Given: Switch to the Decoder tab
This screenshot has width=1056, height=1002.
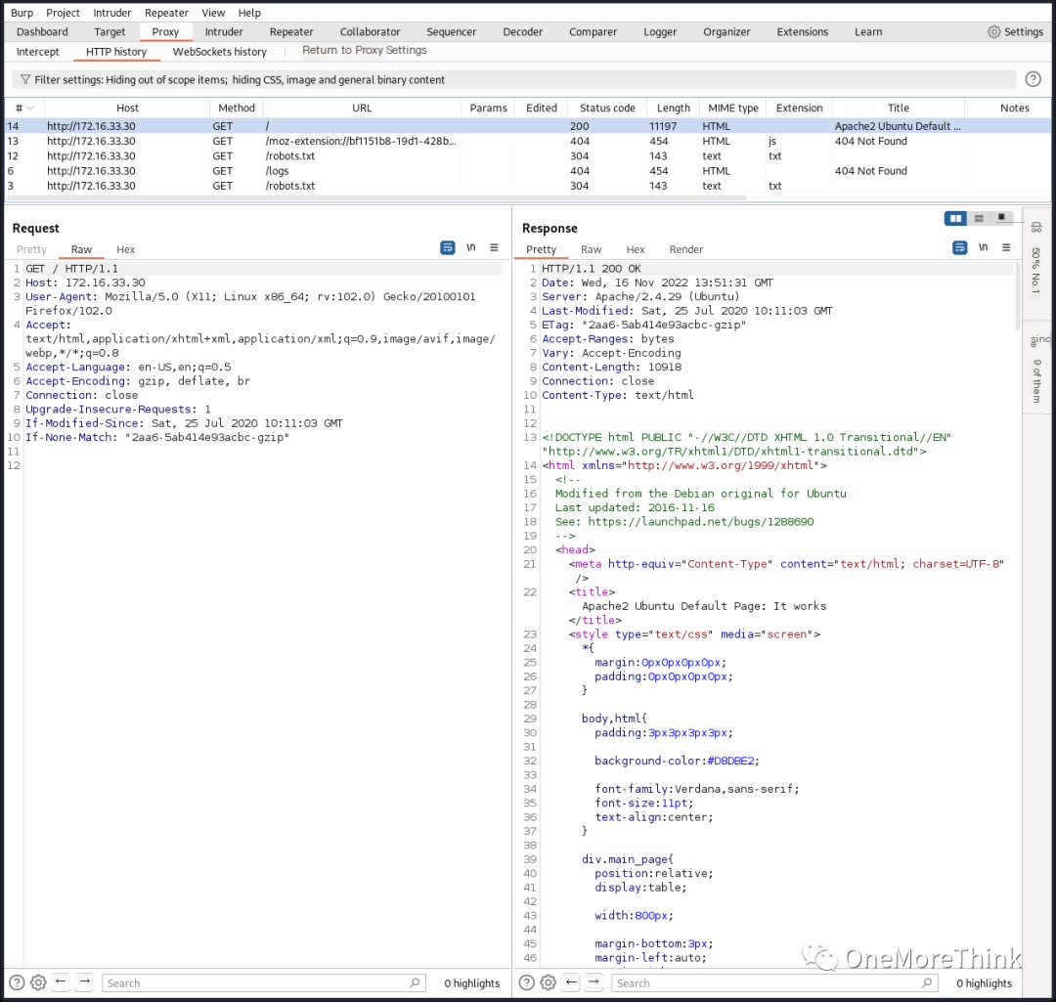Looking at the screenshot, I should pyautogui.click(x=522, y=31).
